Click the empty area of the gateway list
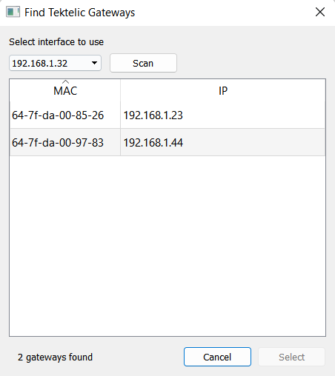 (167, 246)
